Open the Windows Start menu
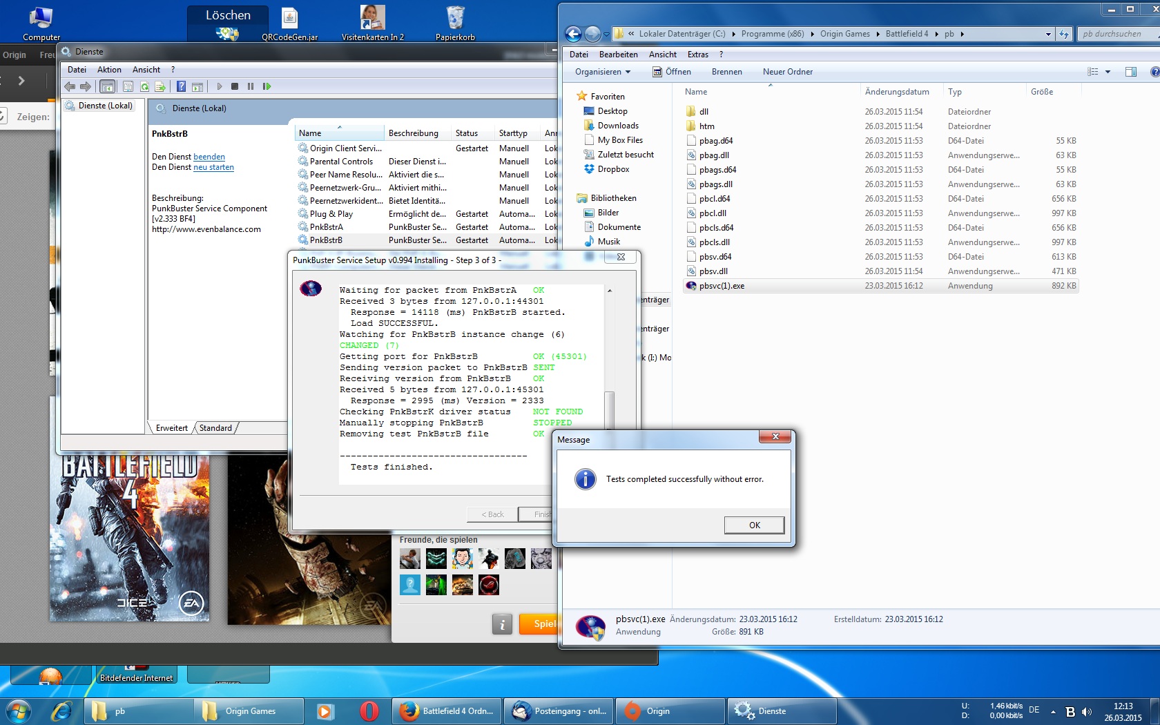The width and height of the screenshot is (1160, 725). coord(19,710)
